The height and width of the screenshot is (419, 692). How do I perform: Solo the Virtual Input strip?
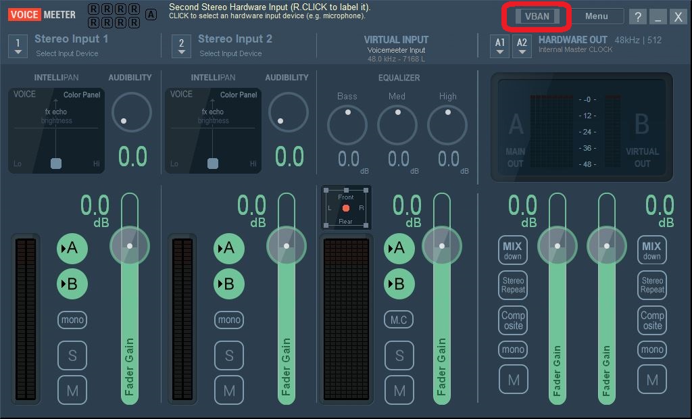399,355
